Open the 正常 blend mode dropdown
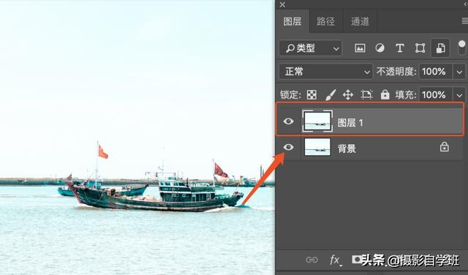 coord(325,72)
